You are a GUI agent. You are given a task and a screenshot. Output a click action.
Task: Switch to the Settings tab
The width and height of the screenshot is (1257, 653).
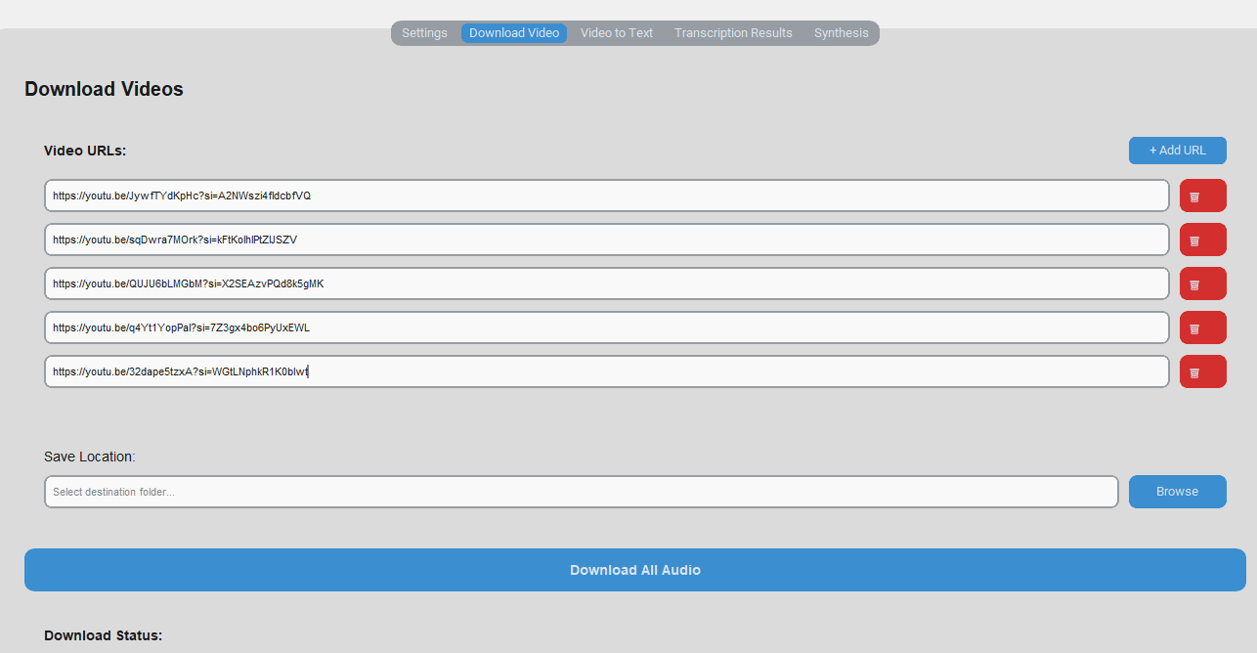tap(424, 32)
